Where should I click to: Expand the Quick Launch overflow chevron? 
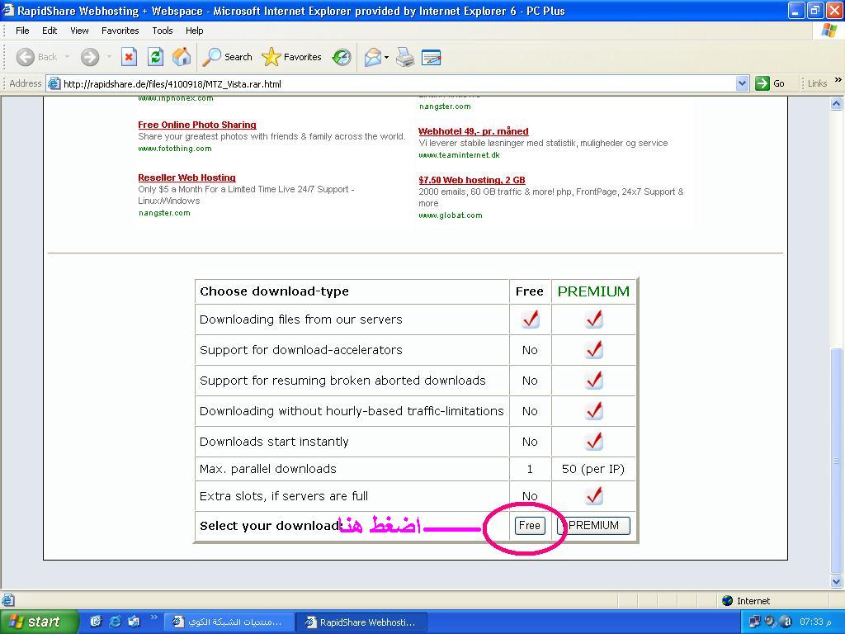[x=153, y=617]
